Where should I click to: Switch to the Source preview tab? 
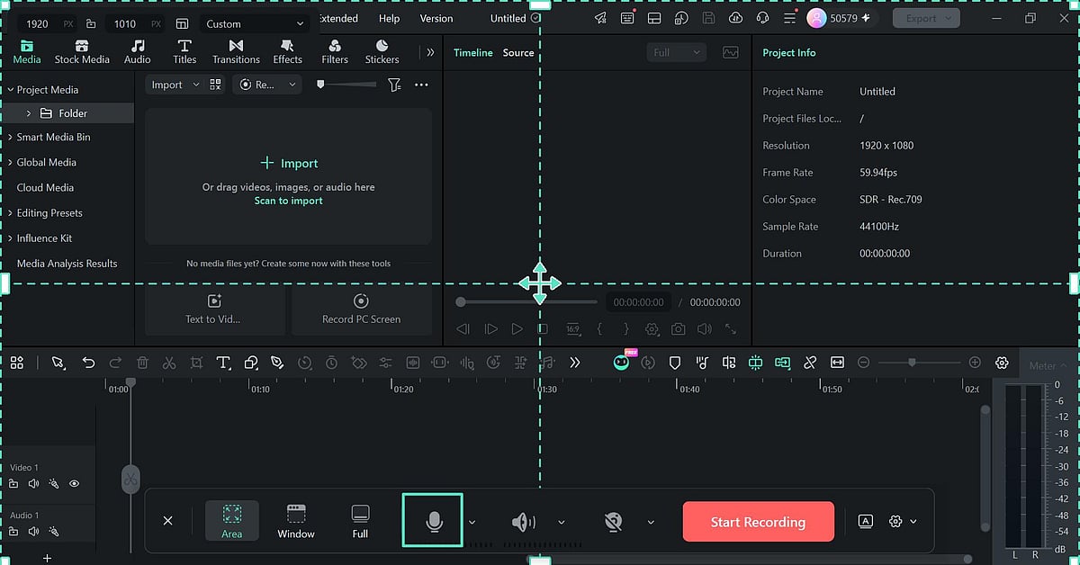[518, 52]
